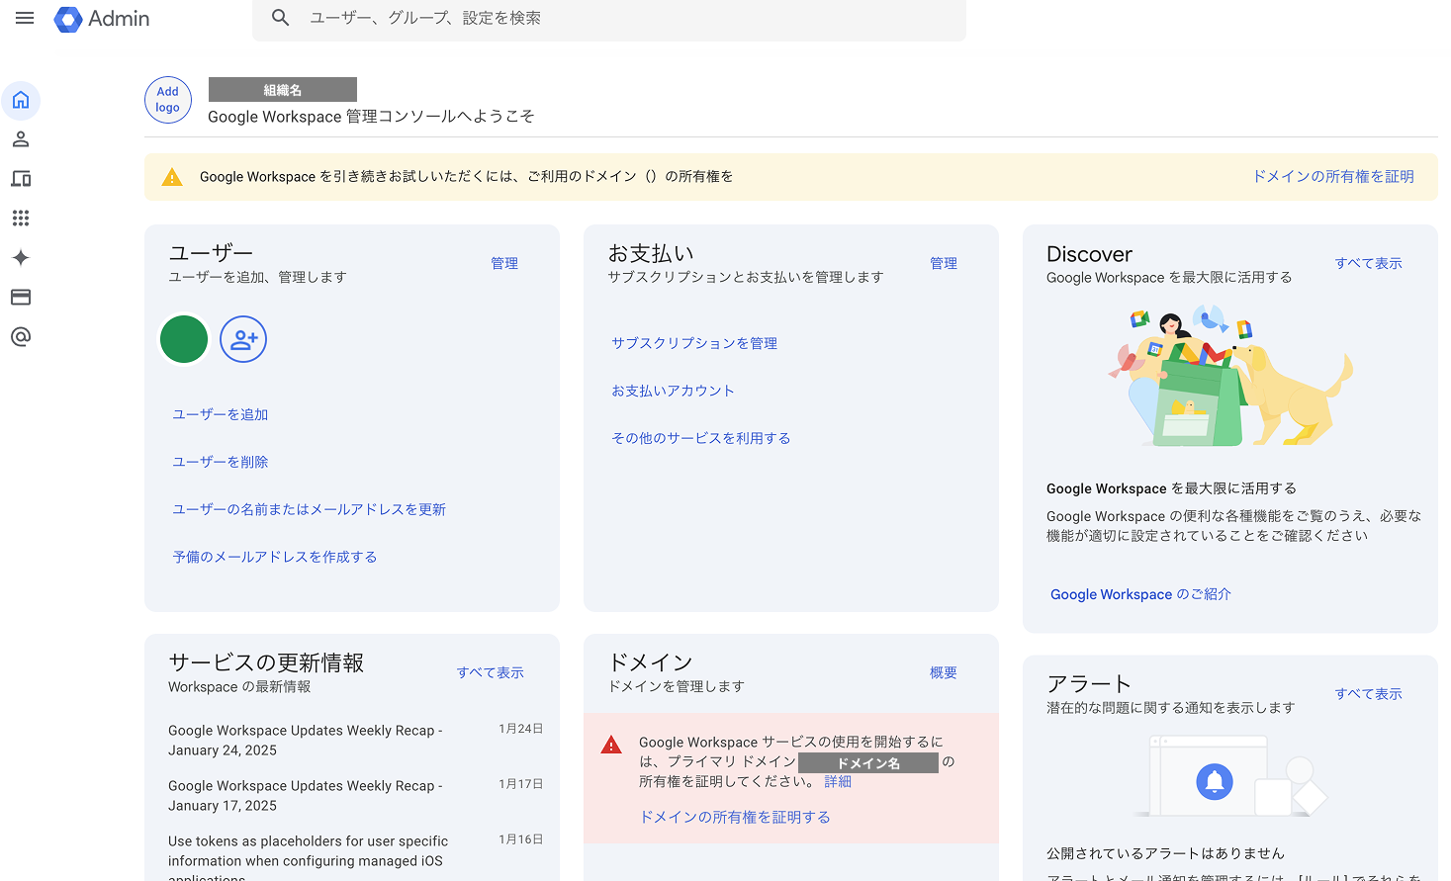Open the Directory section via the person icon
1451x881 pixels.
pyautogui.click(x=21, y=139)
